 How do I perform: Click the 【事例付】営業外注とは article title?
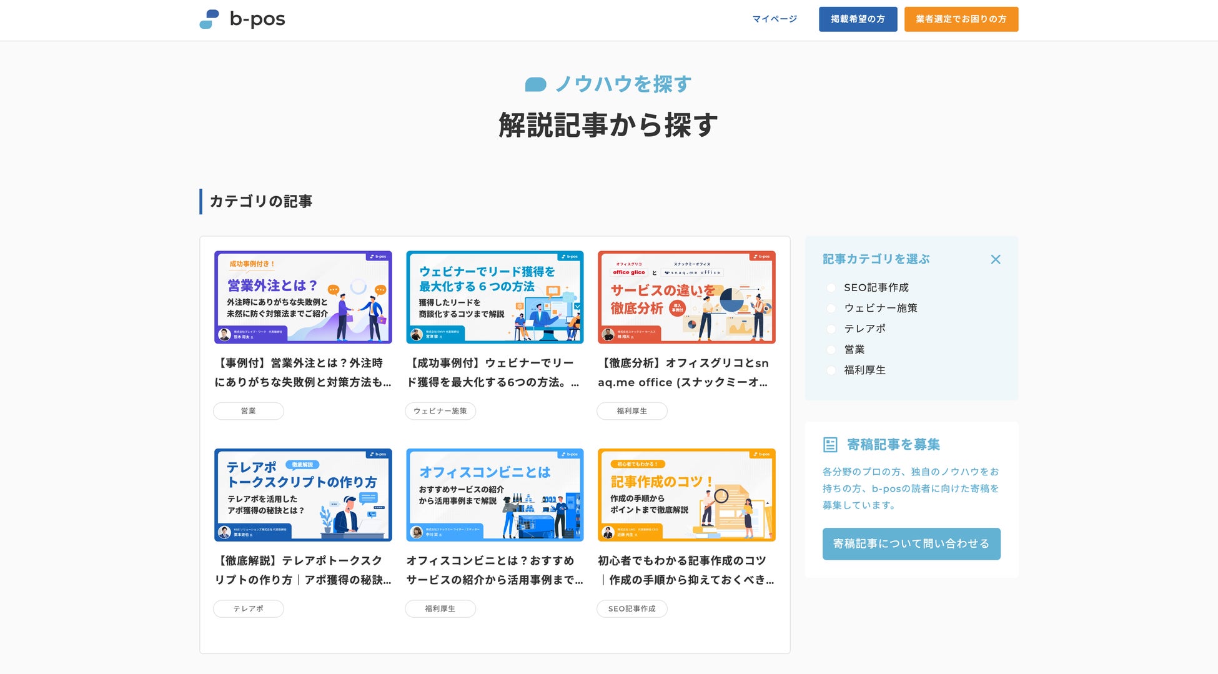pyautogui.click(x=303, y=372)
